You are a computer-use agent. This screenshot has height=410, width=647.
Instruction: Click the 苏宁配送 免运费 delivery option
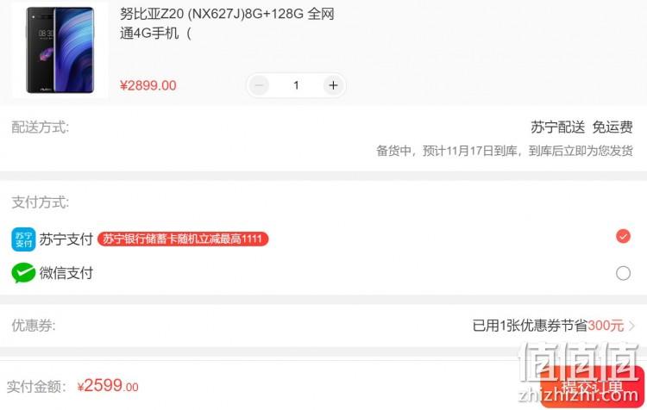coord(581,127)
